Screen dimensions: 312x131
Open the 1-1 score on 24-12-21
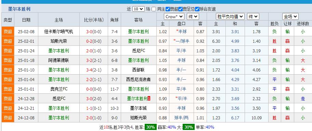[x=89, y=108]
